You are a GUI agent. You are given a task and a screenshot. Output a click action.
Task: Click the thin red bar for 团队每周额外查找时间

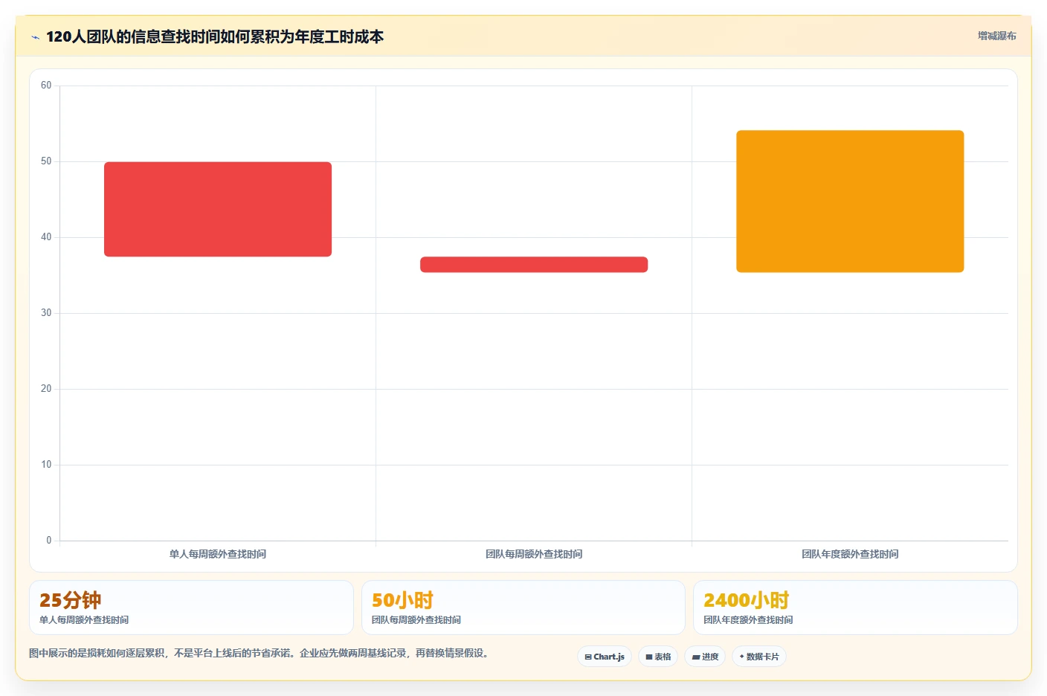point(534,265)
